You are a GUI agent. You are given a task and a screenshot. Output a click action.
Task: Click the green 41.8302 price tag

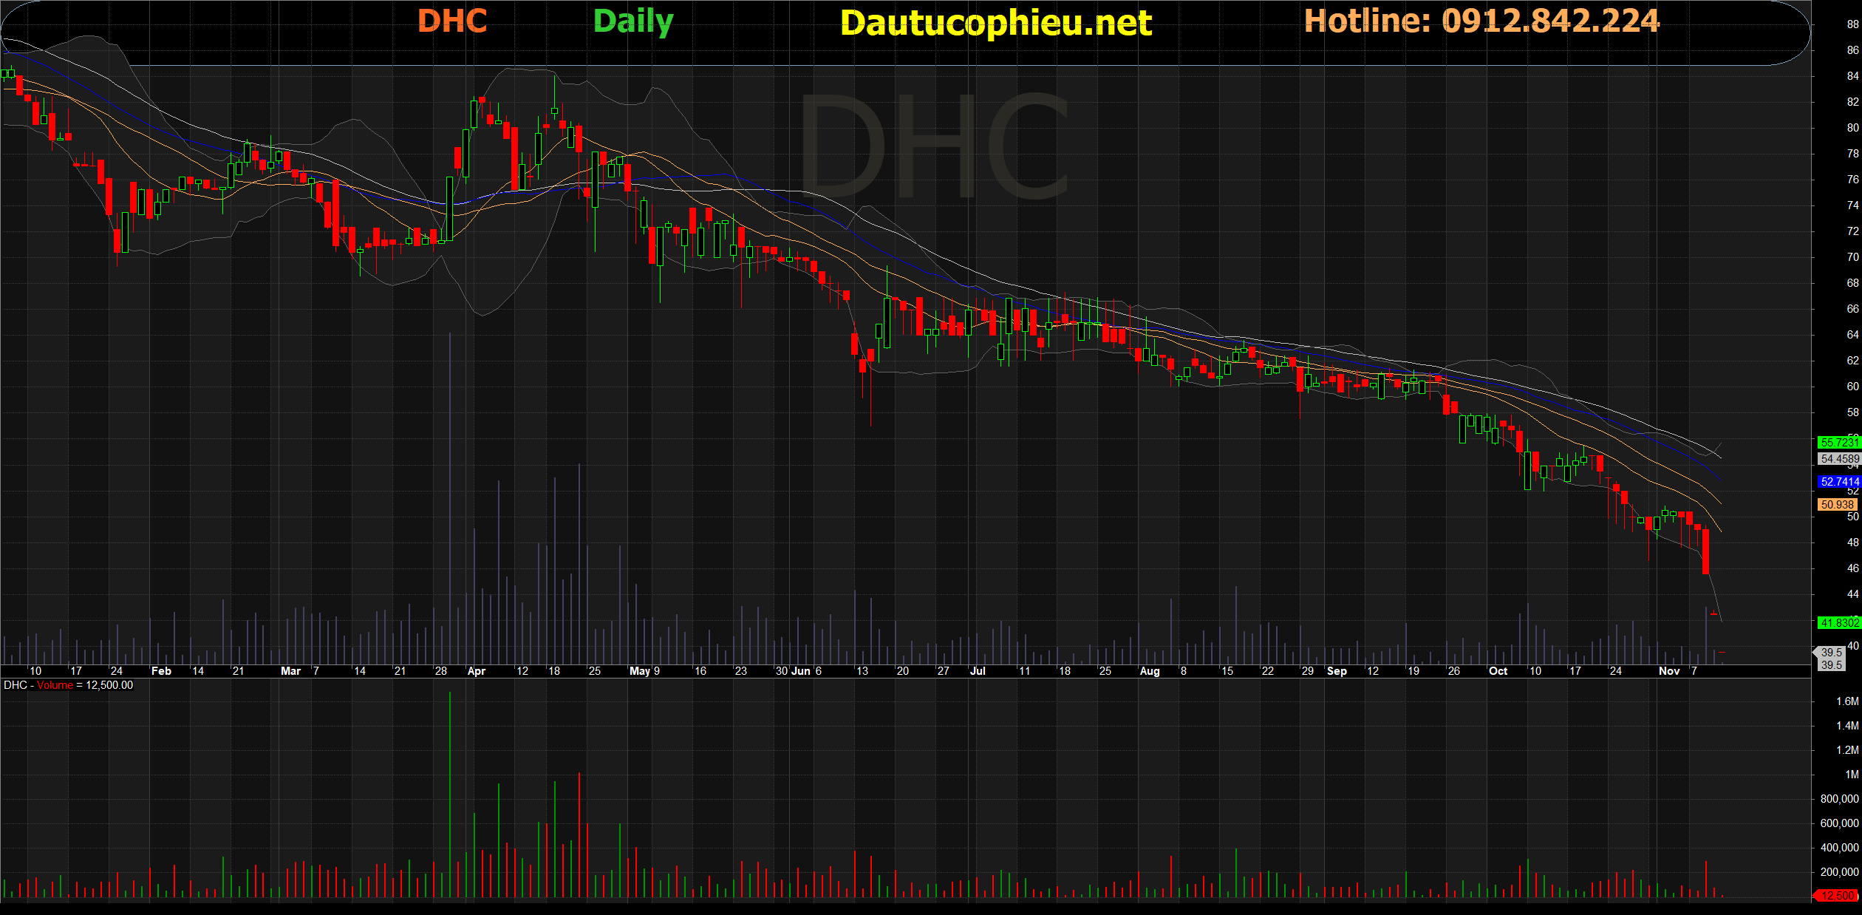(1839, 622)
